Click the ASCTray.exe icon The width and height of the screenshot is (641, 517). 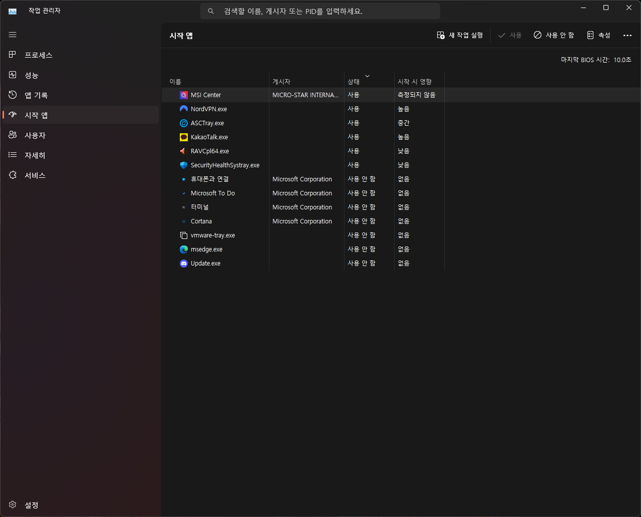point(184,123)
